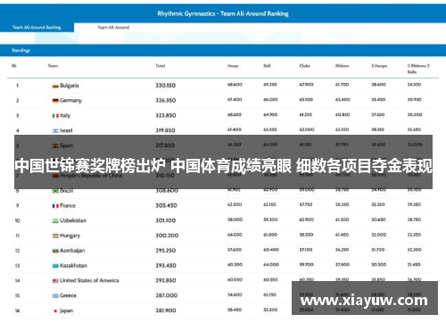Select the Ribbon score in the Hungary row
Image resolution: width=446 pixels, height=323 pixels.
click(x=342, y=235)
